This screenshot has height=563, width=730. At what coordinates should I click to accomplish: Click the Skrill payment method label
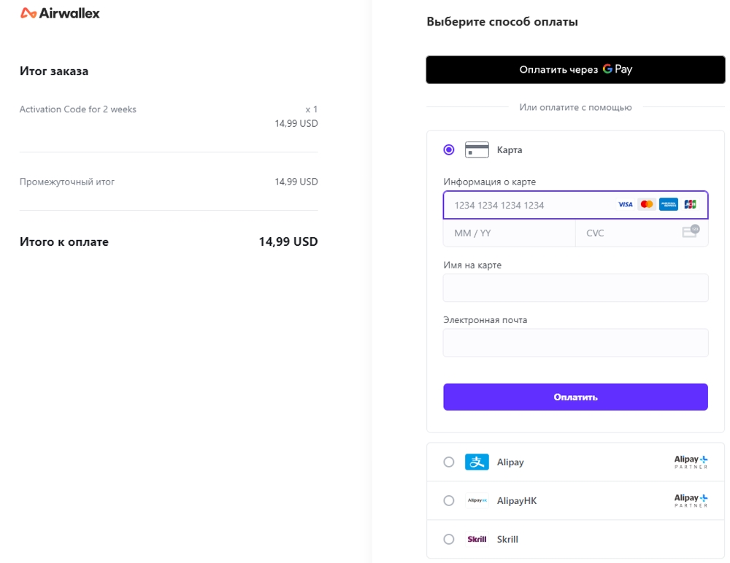click(507, 539)
